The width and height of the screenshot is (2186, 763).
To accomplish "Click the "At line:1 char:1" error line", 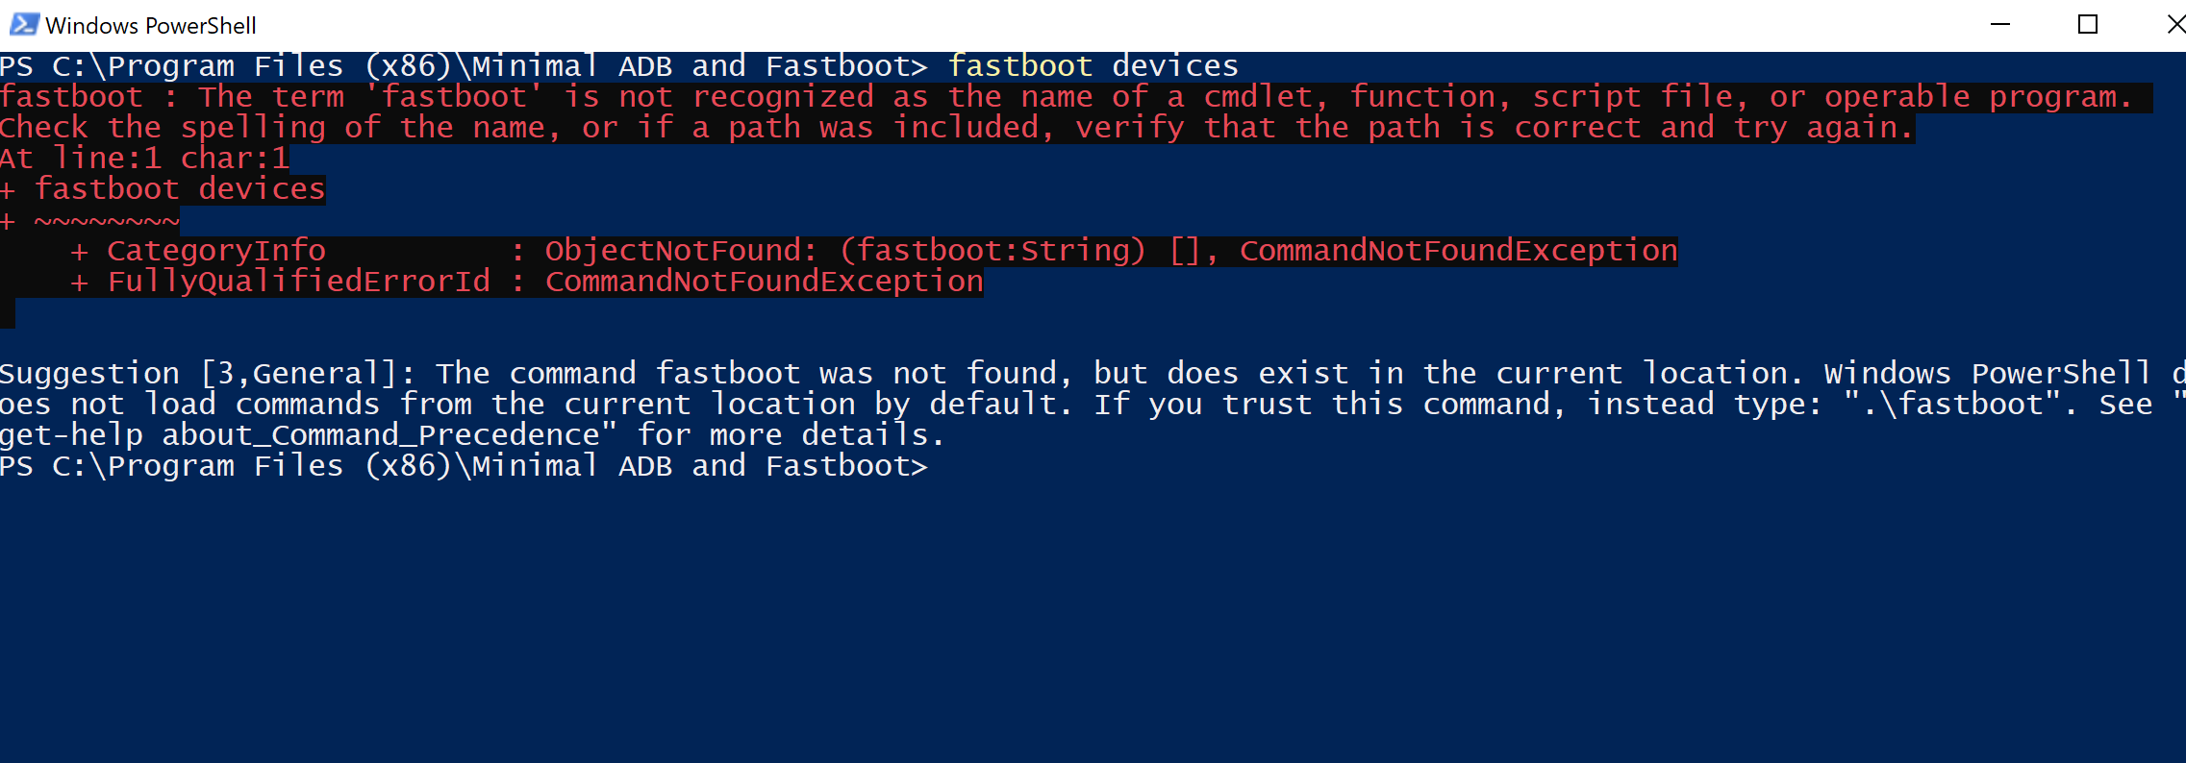I will [x=144, y=159].
